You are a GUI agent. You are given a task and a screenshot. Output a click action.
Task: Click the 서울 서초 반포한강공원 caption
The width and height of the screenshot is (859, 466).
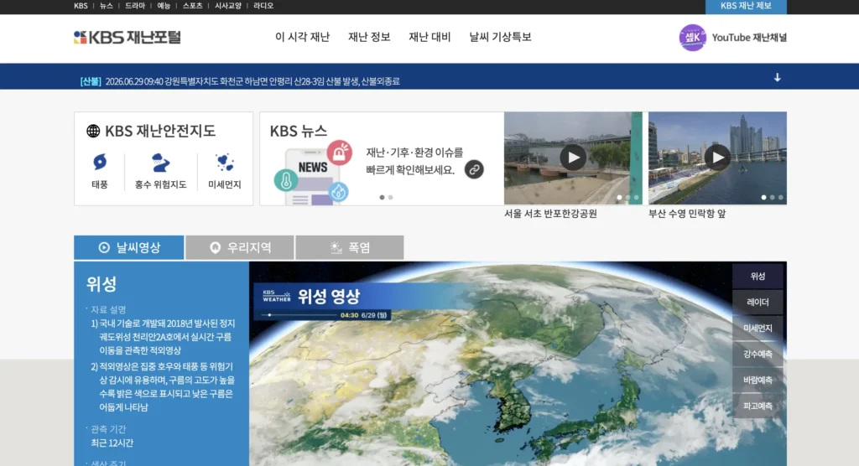pyautogui.click(x=550, y=214)
